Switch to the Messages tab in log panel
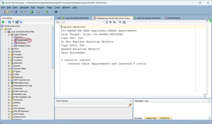The image size is (212, 124). click(138, 118)
